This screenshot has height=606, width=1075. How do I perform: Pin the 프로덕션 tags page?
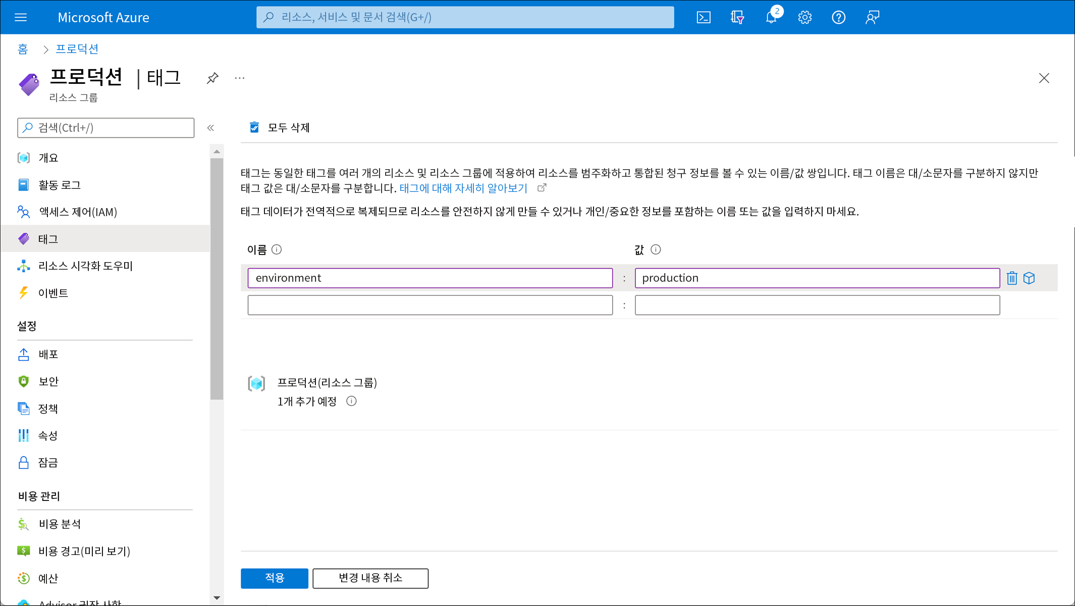(x=212, y=78)
